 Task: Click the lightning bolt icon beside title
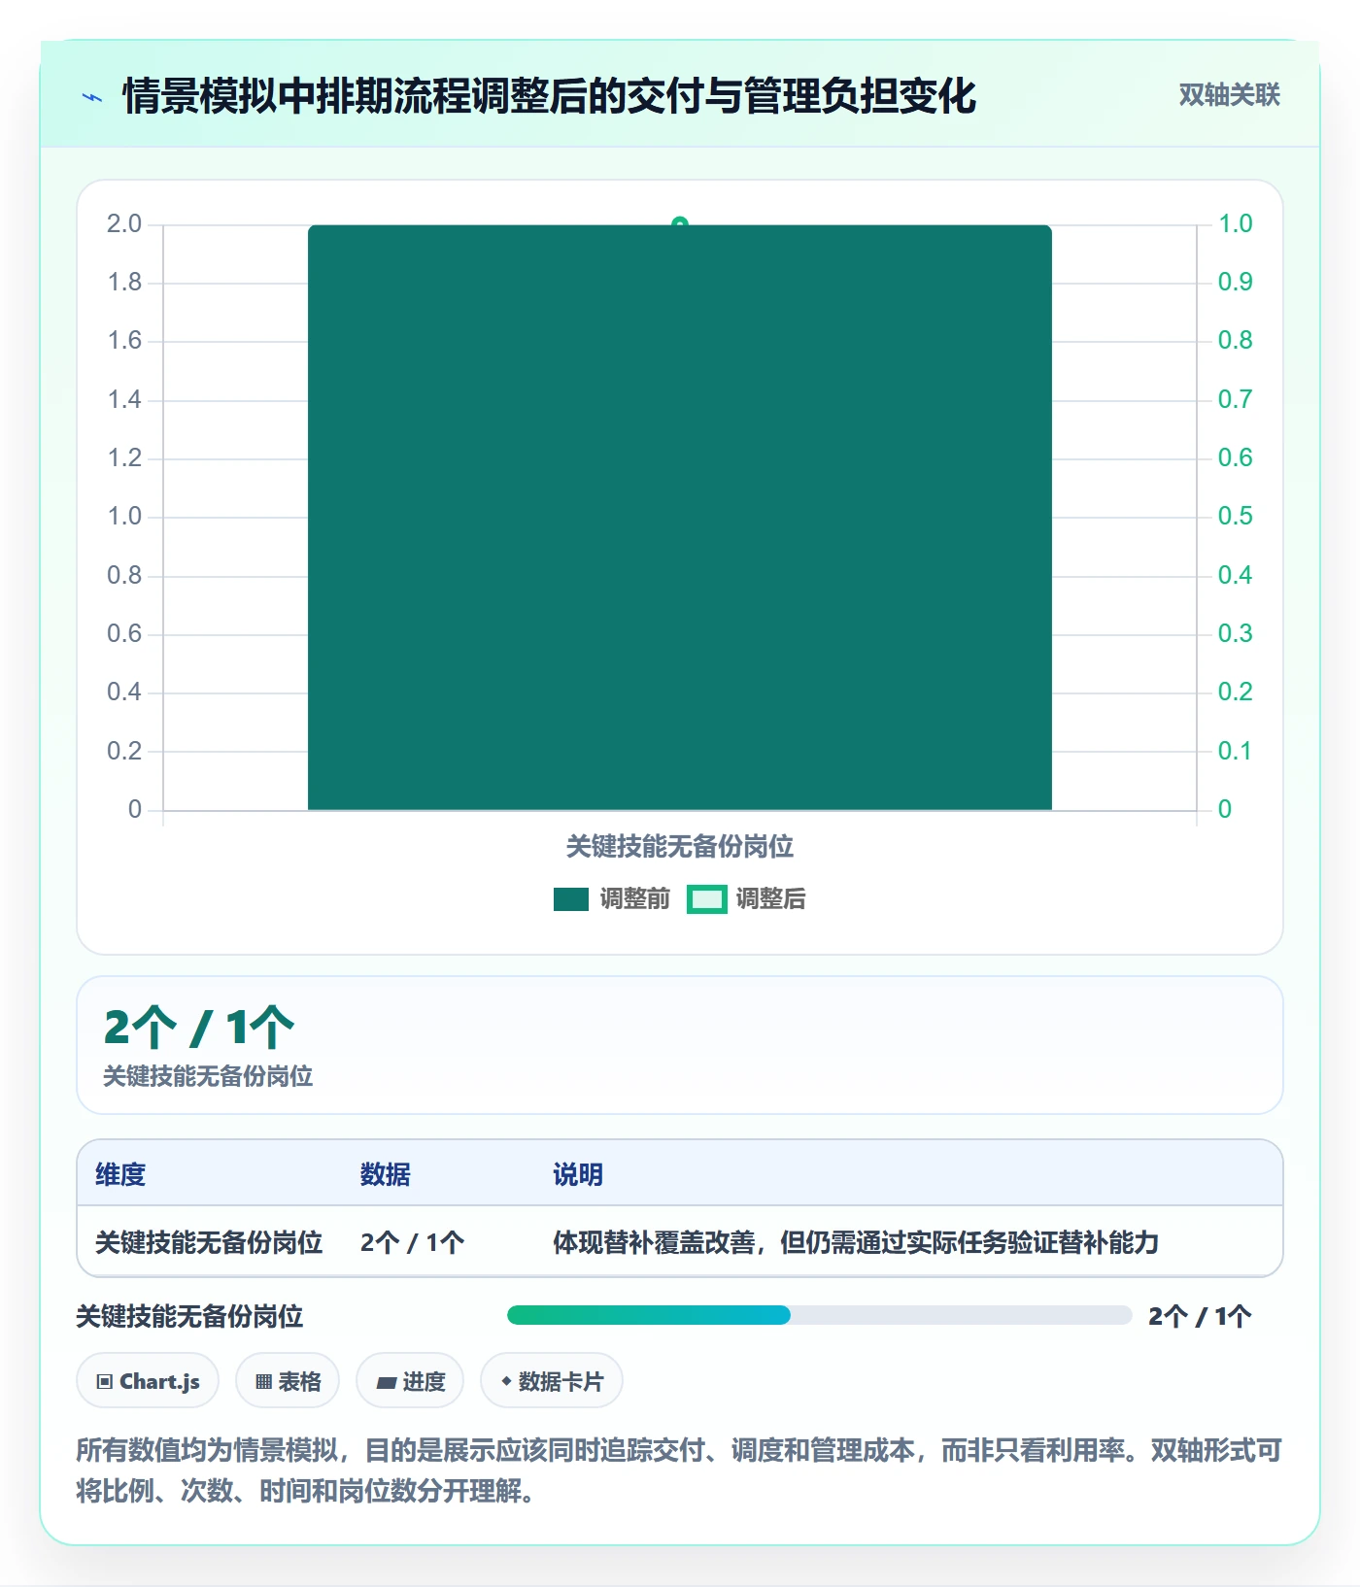pos(92,97)
